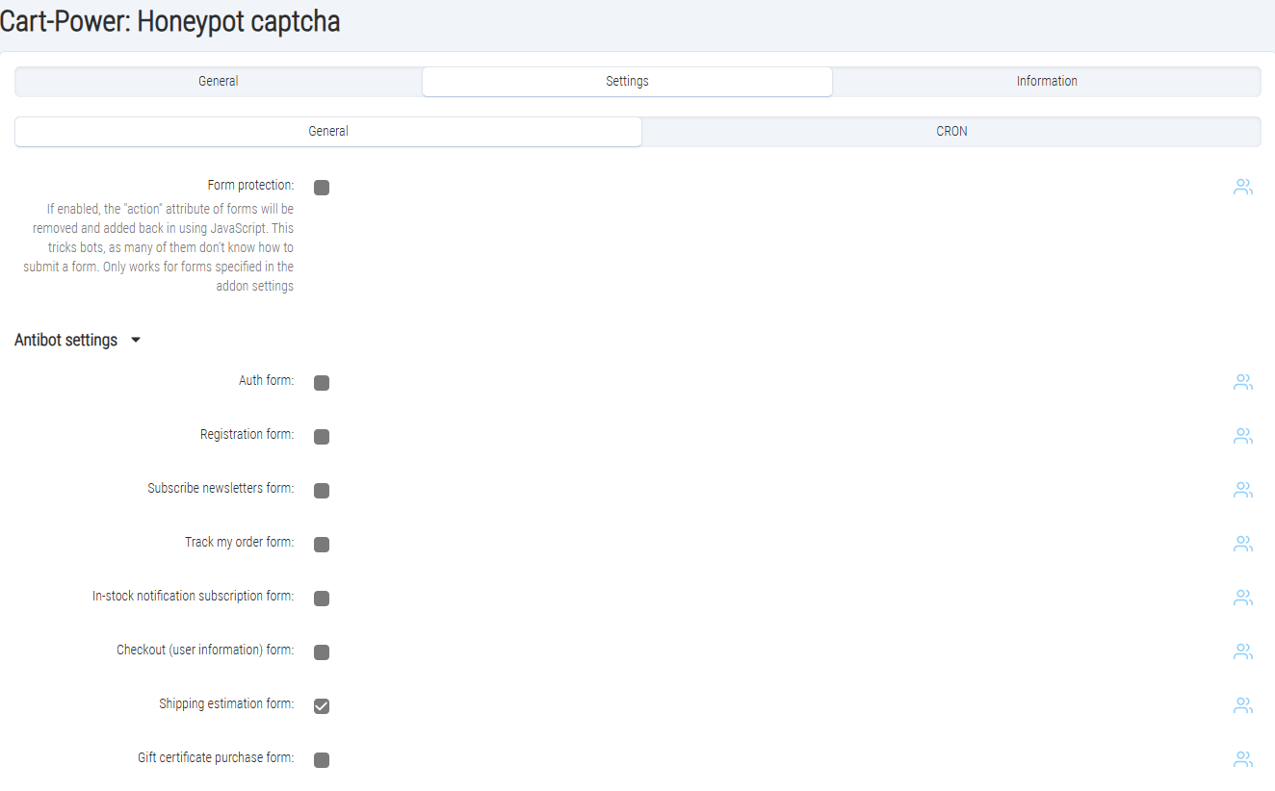Toggle Track my order form checkbox
The width and height of the screenshot is (1275, 791).
322,545
